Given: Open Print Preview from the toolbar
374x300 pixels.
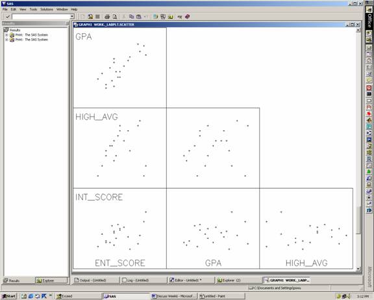Looking at the screenshot, I should [115, 16].
